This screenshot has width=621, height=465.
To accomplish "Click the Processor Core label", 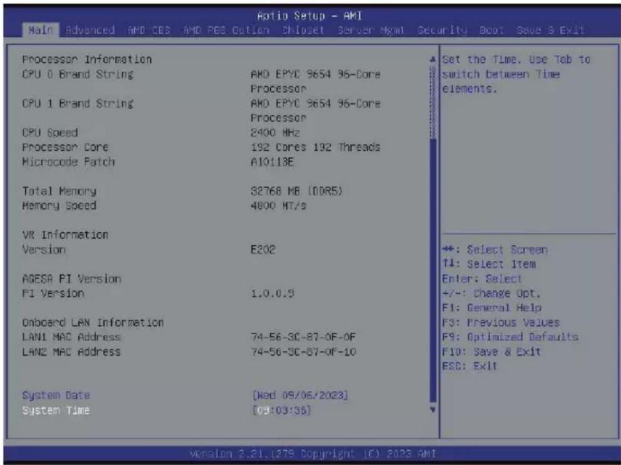I will pyautogui.click(x=65, y=147).
